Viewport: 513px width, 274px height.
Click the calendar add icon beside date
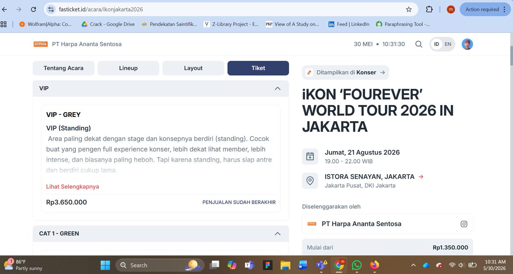pyautogui.click(x=310, y=157)
